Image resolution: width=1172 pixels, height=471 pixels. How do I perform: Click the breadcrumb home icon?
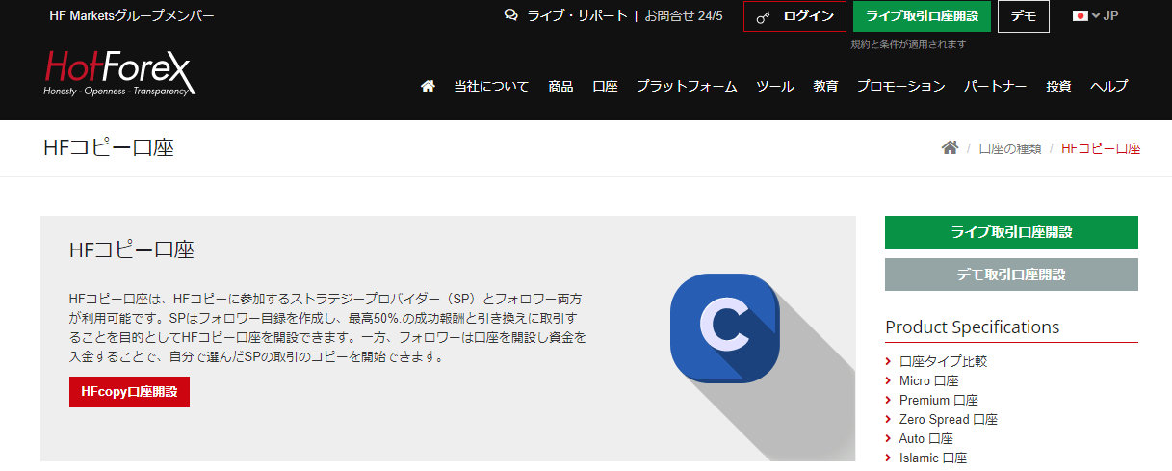point(950,148)
